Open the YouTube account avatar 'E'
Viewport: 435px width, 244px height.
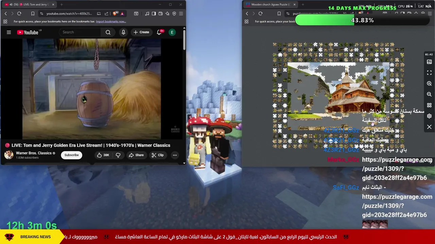[172, 32]
